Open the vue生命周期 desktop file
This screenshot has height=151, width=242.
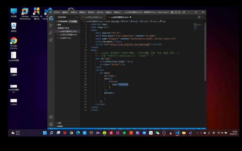(x=14, y=56)
